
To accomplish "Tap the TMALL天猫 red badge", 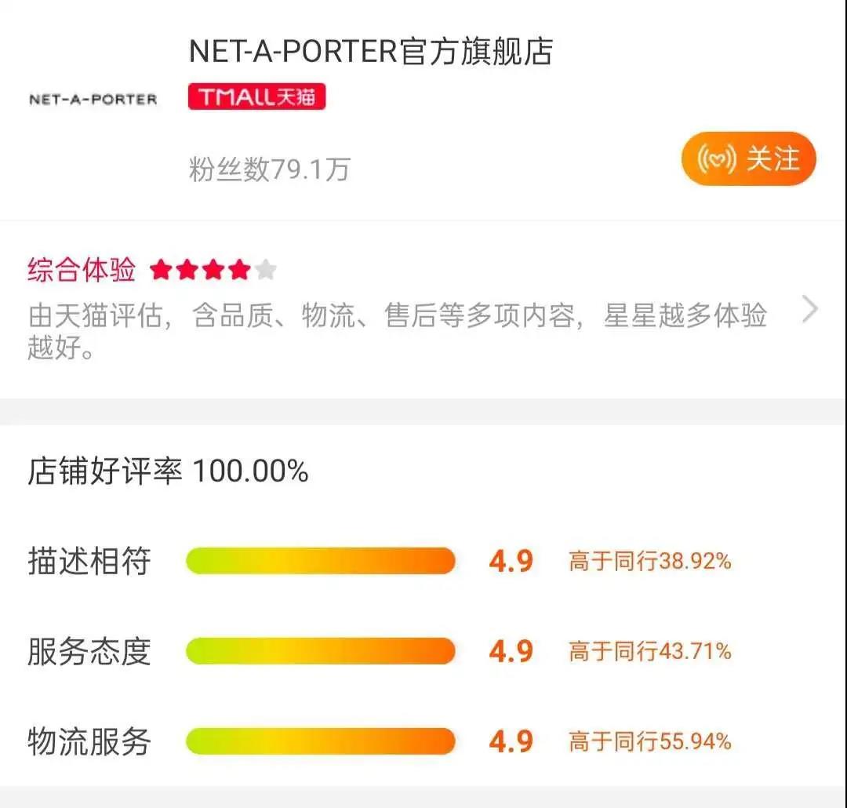I will 256,96.
